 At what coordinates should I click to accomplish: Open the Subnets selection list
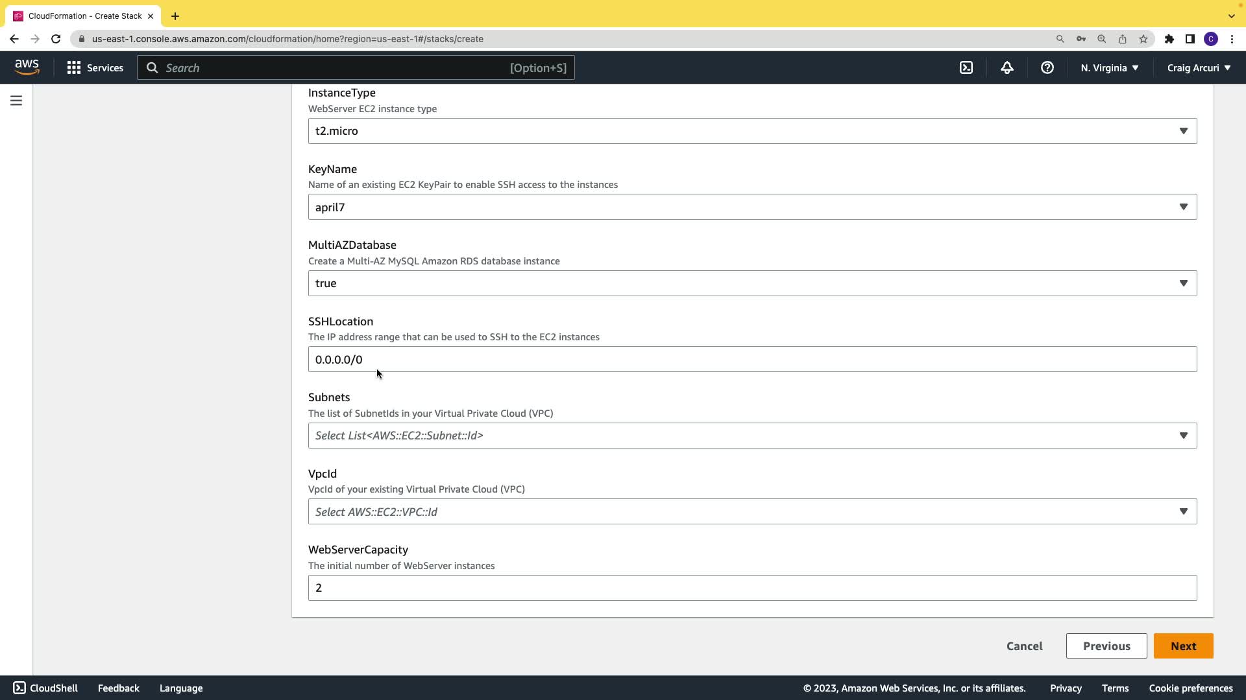751,436
